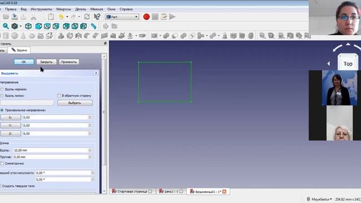Switch to left view cube icon
This screenshot has height=203, width=361.
click(83, 27)
